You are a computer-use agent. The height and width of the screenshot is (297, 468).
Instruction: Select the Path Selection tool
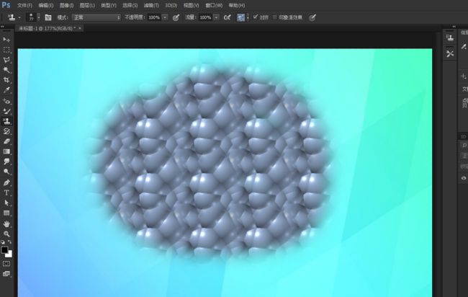coord(6,203)
